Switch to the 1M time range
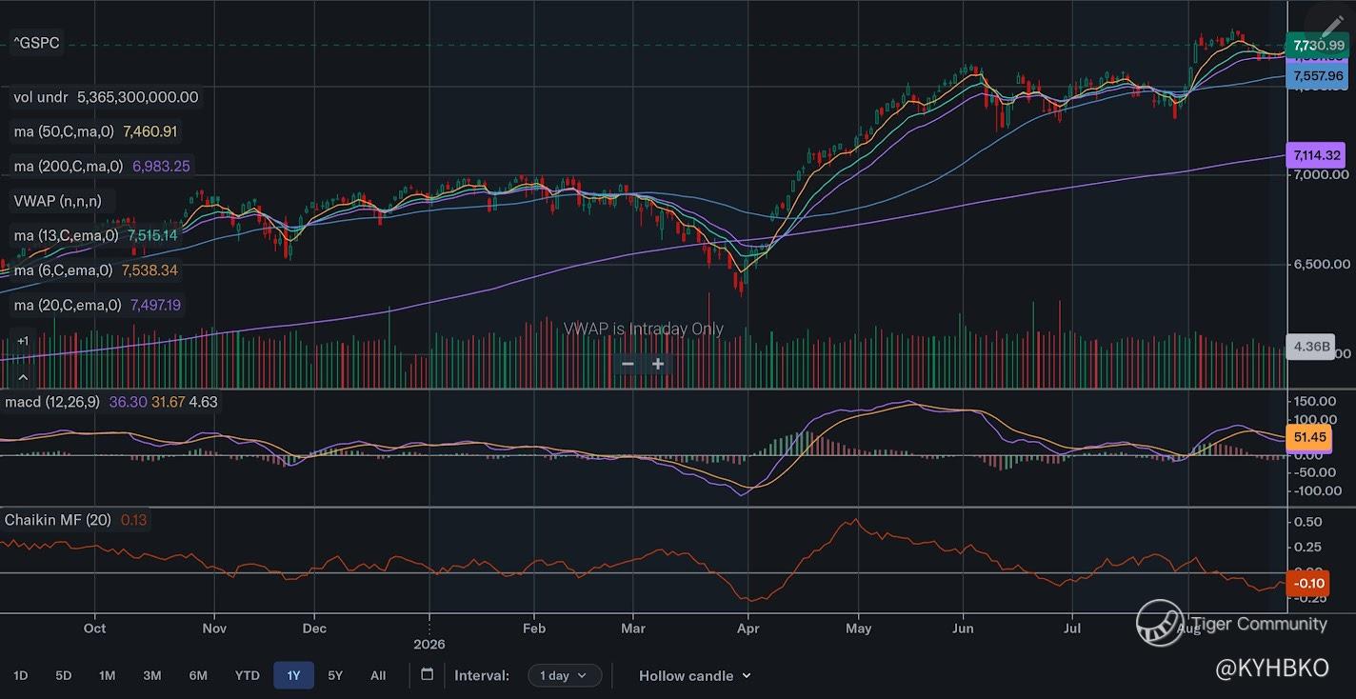 coord(107,675)
